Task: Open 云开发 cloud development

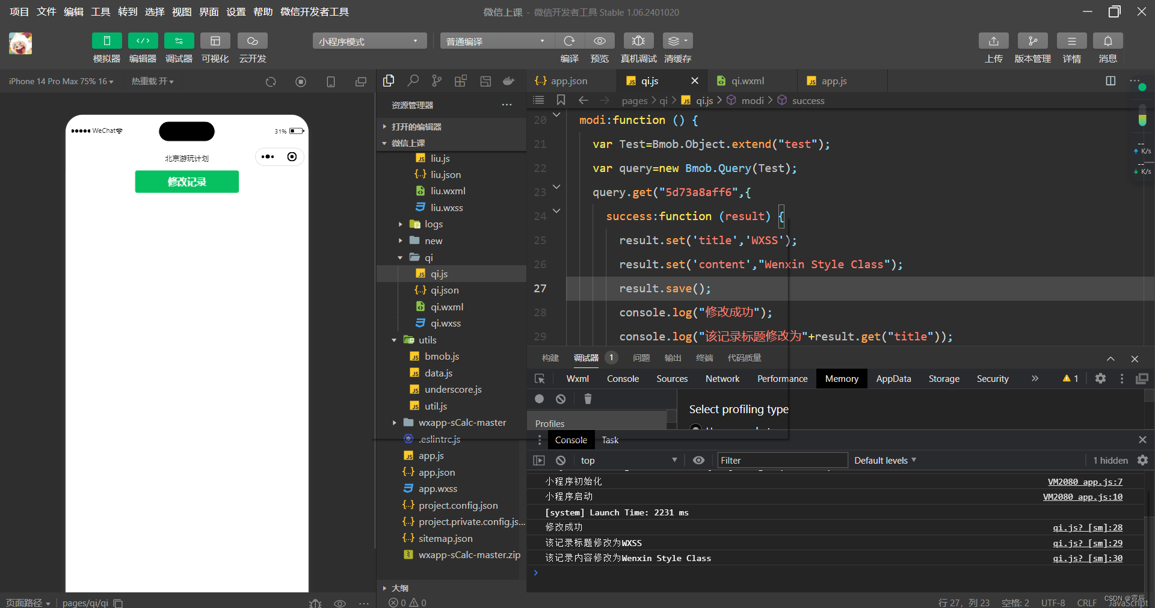Action: (x=253, y=41)
